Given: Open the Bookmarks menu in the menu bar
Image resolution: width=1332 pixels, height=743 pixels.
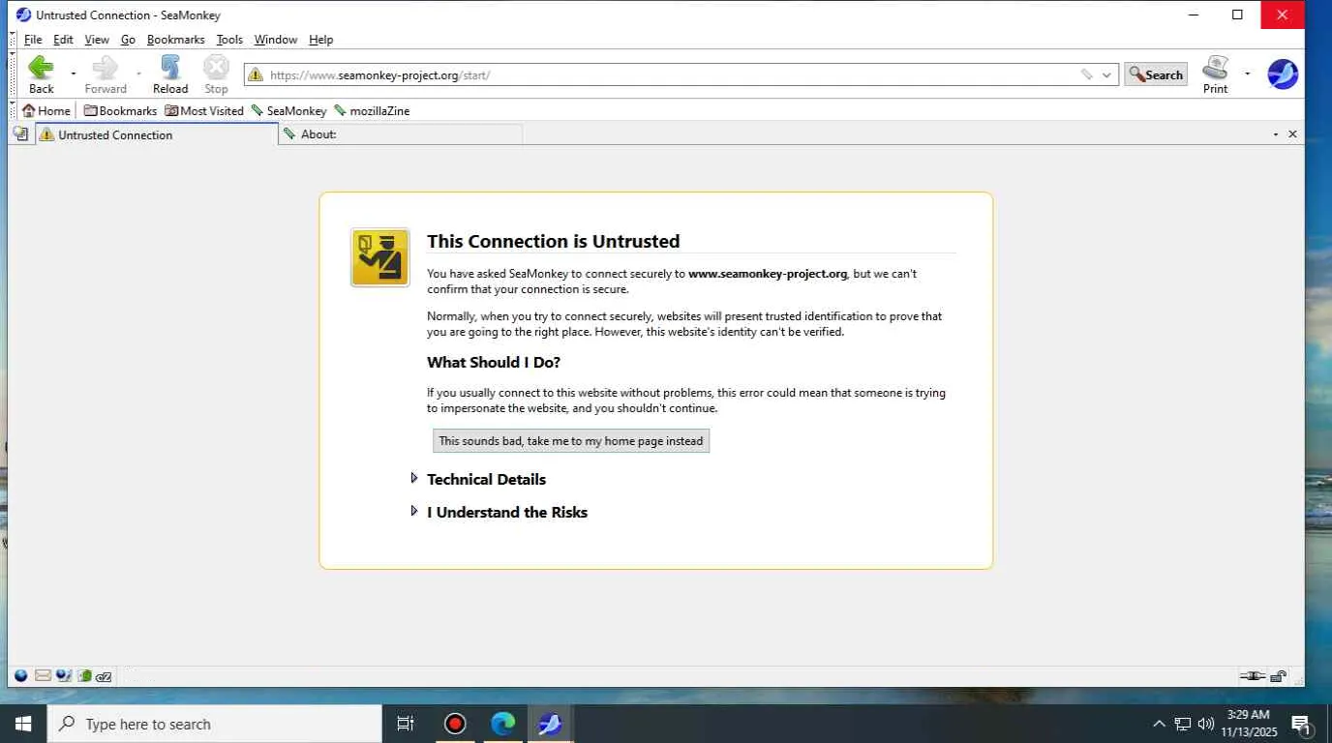Looking at the screenshot, I should (x=175, y=40).
